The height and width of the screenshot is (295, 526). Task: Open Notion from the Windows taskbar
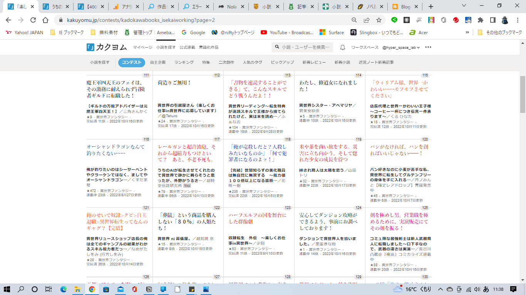[x=149, y=289]
